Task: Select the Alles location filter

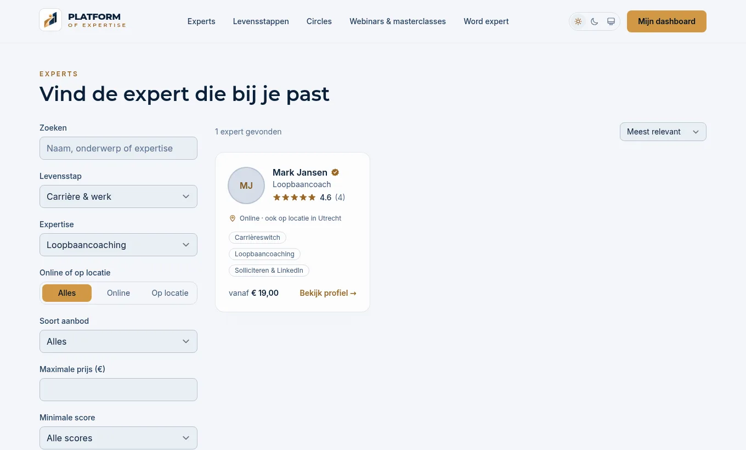Action: (67, 293)
